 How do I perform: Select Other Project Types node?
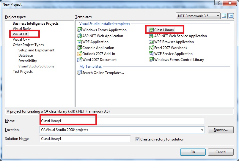coord(28,45)
